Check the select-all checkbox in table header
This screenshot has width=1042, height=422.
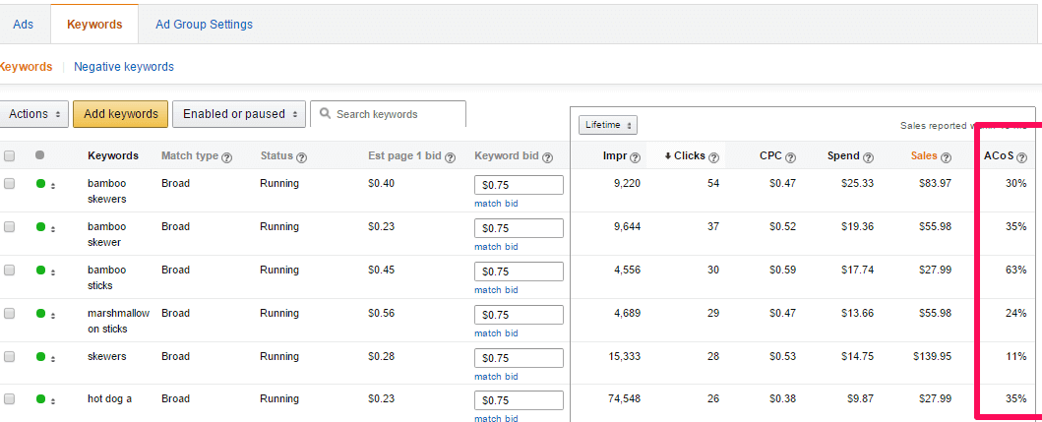click(x=10, y=155)
